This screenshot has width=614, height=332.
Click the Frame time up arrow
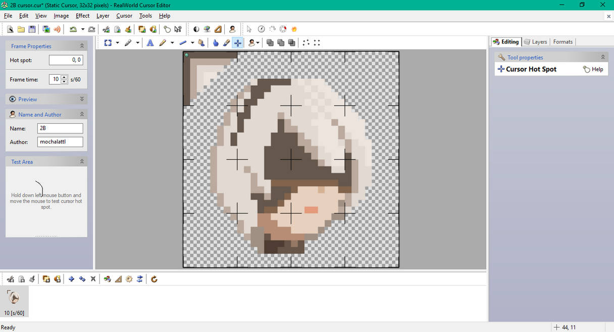point(64,77)
